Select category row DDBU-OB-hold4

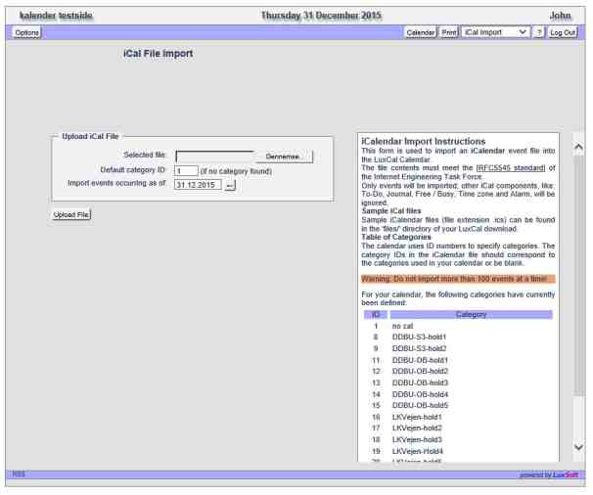[458, 394]
